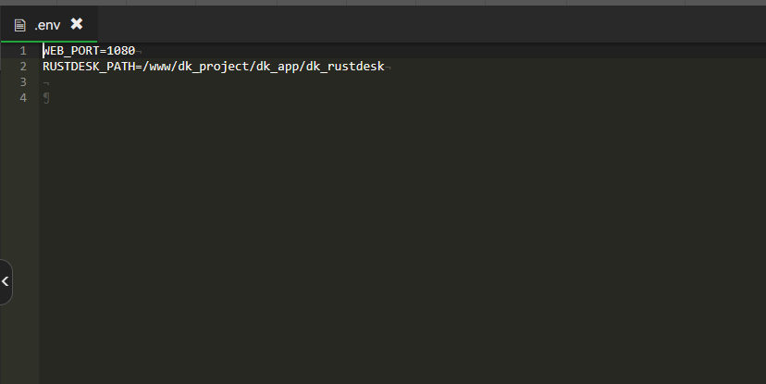Screen dimensions: 766x384
Task: Click dk_app segment in the path
Action: click(278, 67)
